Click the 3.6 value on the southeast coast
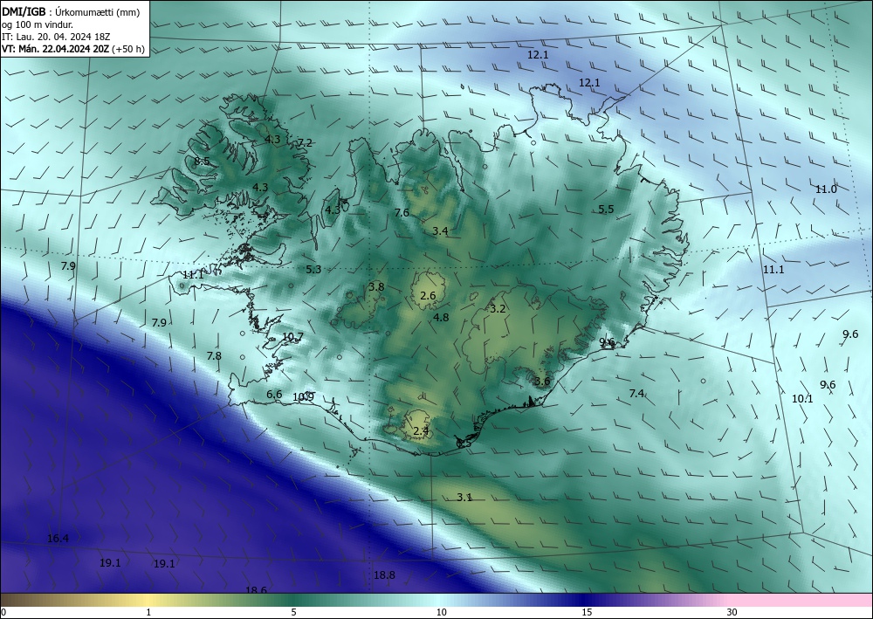The height and width of the screenshot is (619, 873). (542, 382)
